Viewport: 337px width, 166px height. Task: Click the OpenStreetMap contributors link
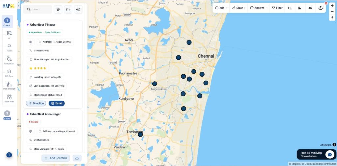(x=320, y=164)
